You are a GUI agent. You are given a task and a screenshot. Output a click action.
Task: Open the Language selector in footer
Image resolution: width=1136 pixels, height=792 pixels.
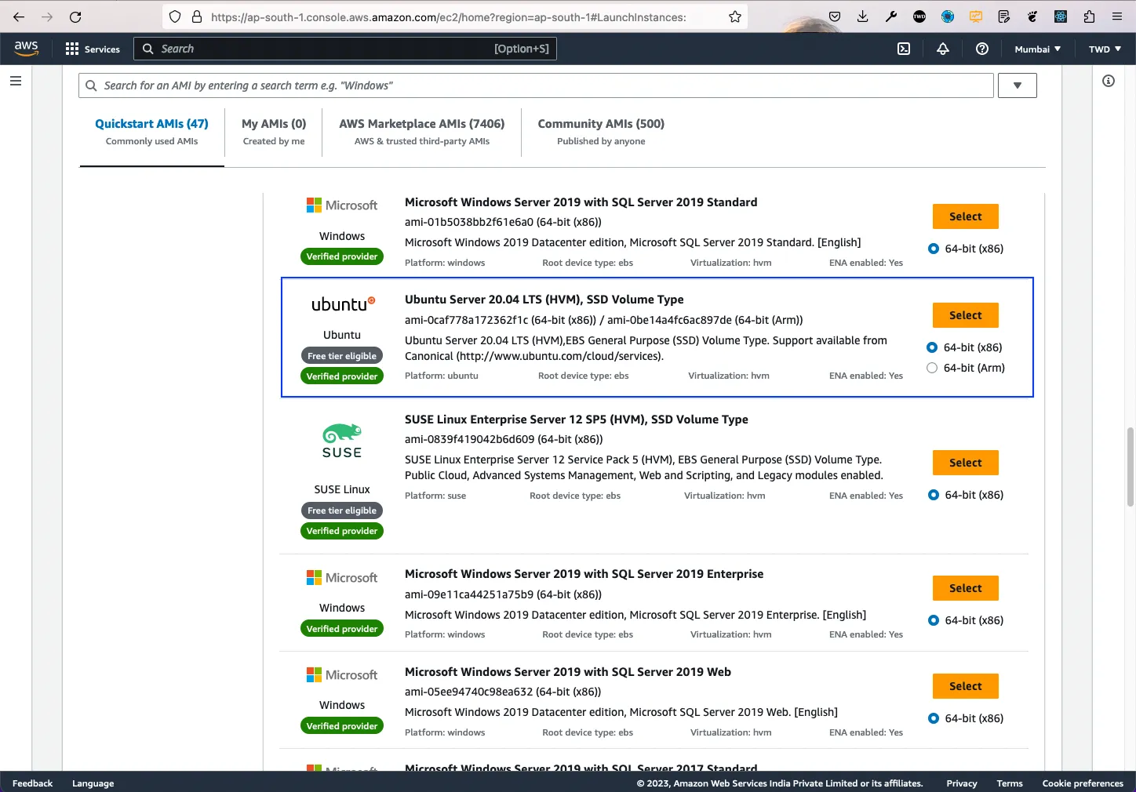[93, 783]
